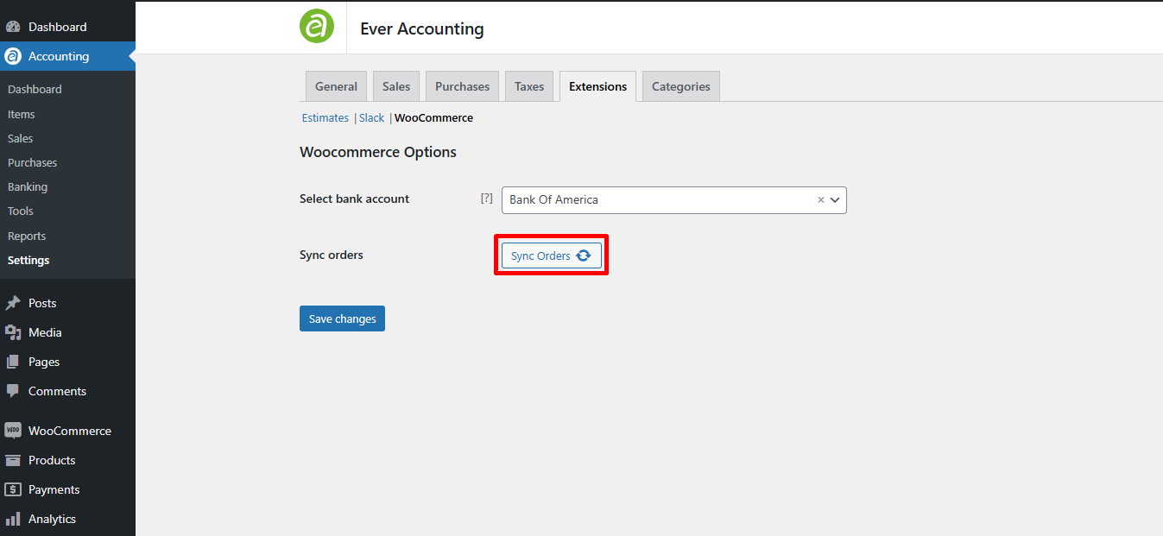Open the Estimates extension link

[x=326, y=117]
